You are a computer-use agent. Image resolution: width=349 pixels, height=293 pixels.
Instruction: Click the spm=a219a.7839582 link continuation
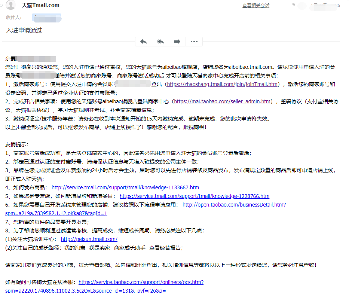(56, 214)
